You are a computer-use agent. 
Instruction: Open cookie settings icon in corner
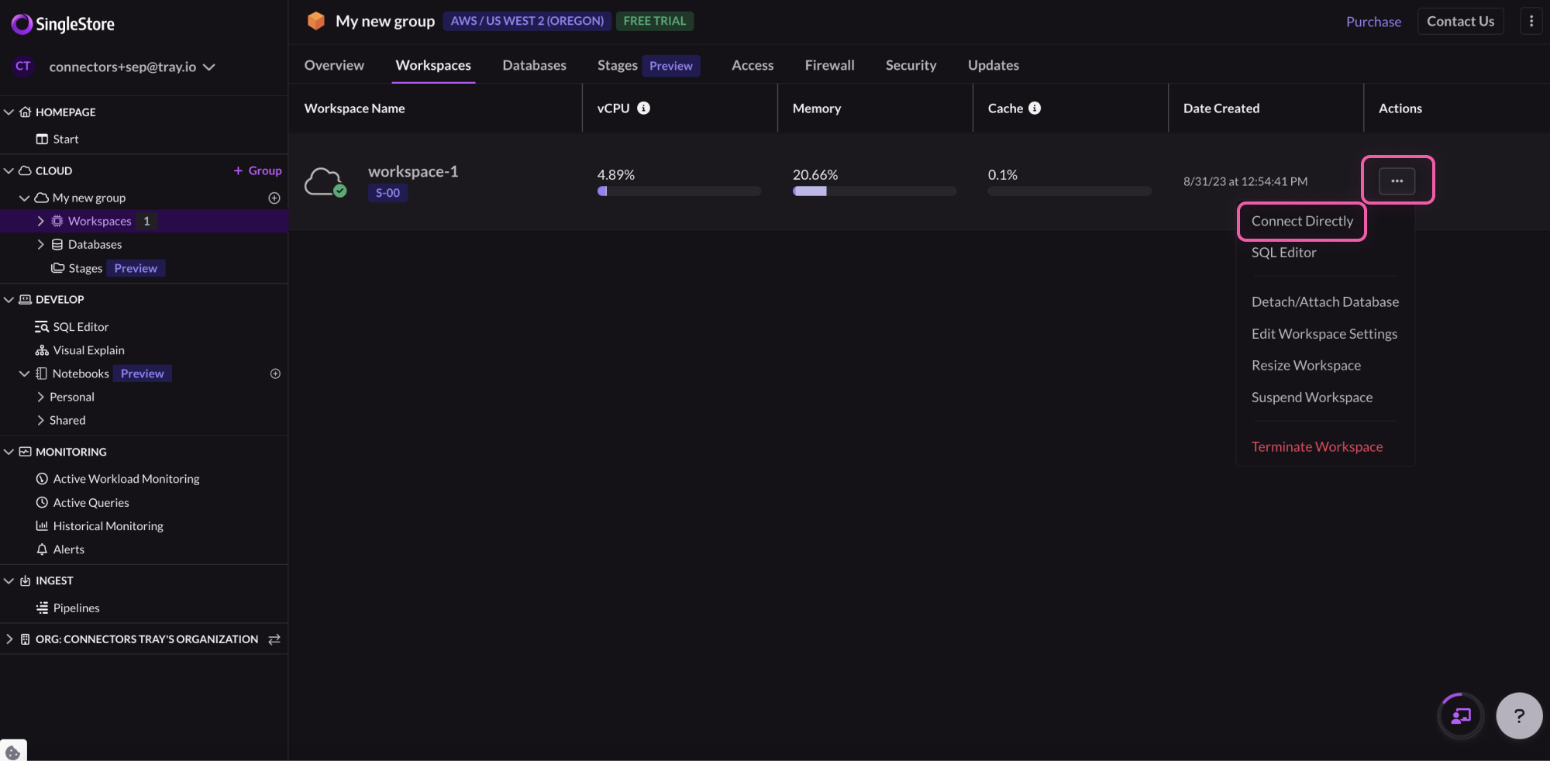point(12,752)
